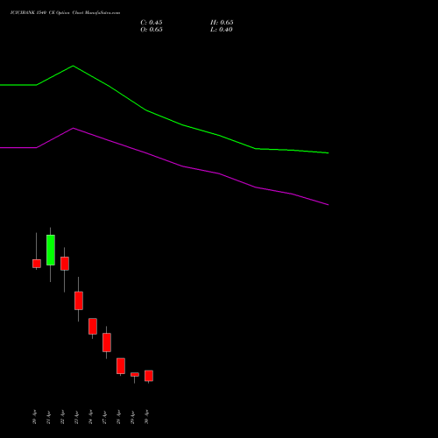Image resolution: width=438 pixels, height=438 pixels.
Task: Select the red 28 Apr candlestick
Action: tap(121, 366)
